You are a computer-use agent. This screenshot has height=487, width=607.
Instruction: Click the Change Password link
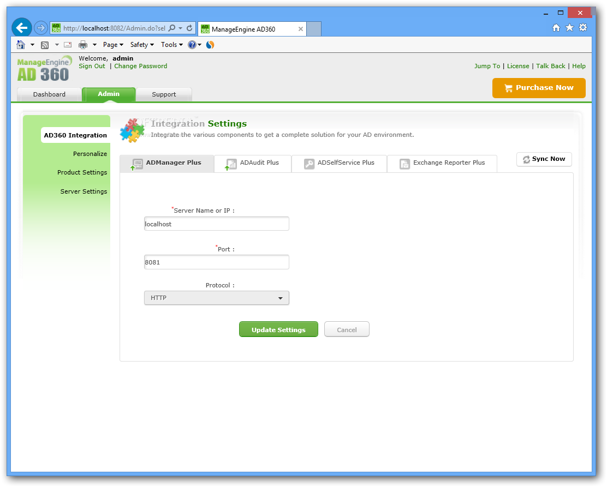point(140,66)
